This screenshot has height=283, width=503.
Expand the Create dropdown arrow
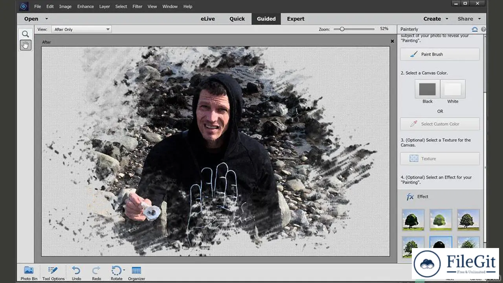tap(447, 18)
